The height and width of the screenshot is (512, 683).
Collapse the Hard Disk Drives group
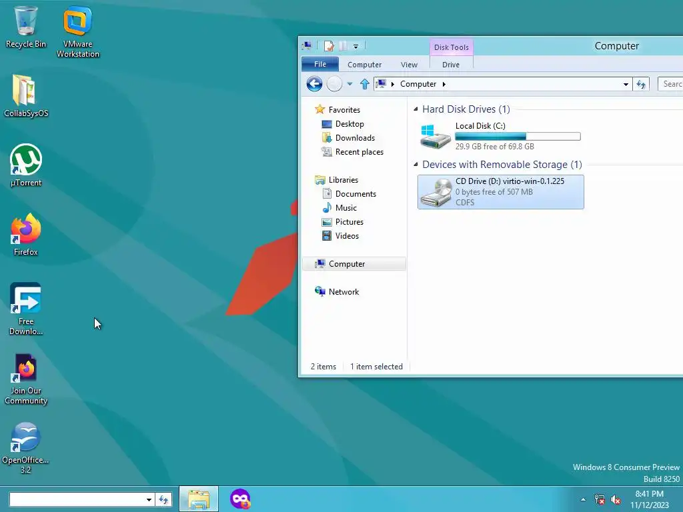tap(416, 109)
